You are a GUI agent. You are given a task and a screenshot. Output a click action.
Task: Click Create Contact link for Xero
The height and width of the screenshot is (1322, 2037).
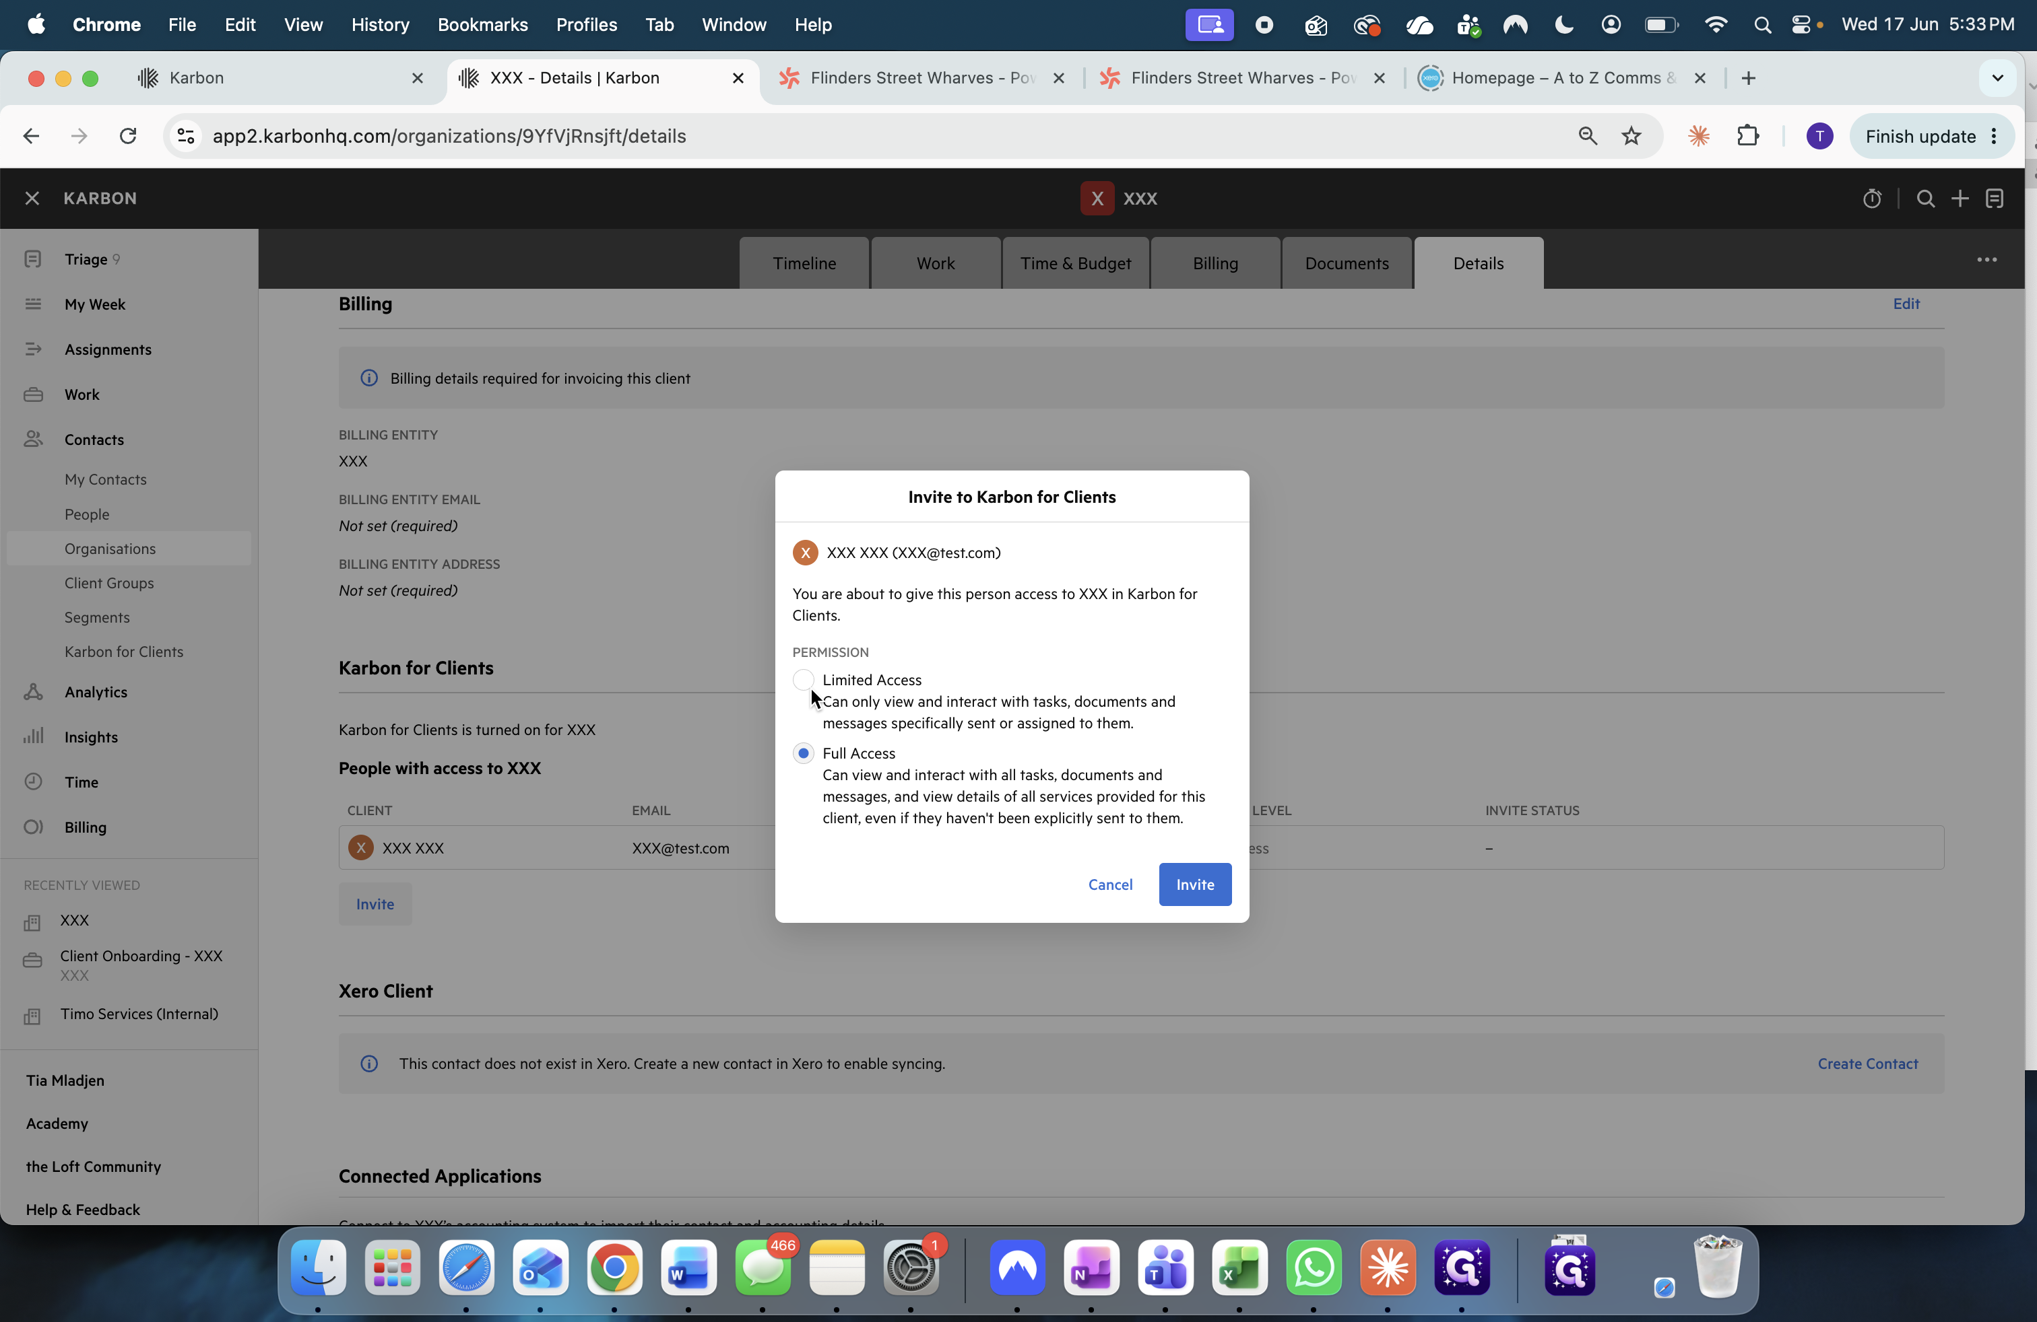pyautogui.click(x=1867, y=1064)
